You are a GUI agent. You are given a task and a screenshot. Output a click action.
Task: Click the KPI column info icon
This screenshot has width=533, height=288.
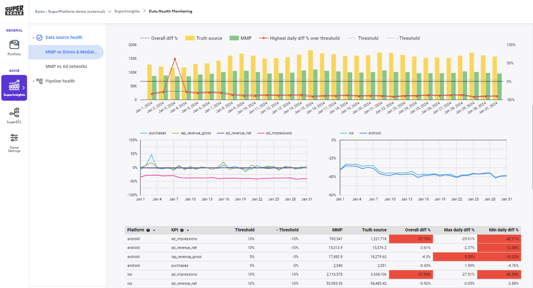pos(182,230)
